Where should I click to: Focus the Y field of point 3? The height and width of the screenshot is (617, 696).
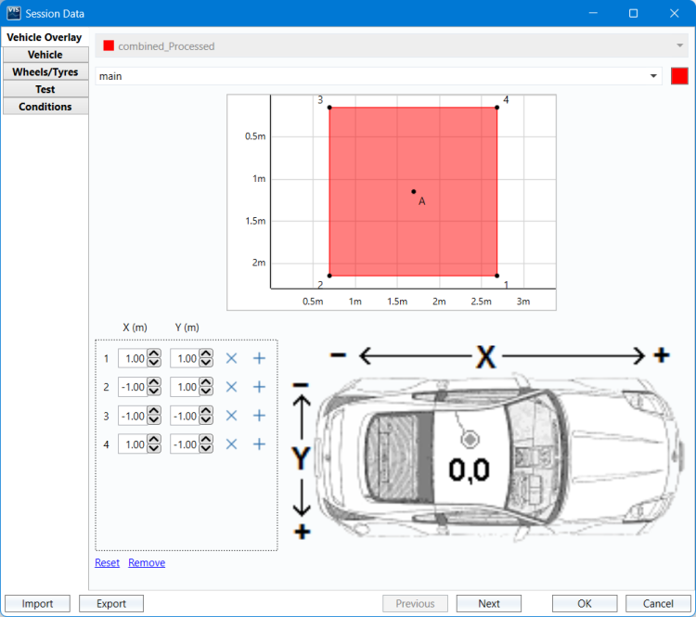click(185, 416)
